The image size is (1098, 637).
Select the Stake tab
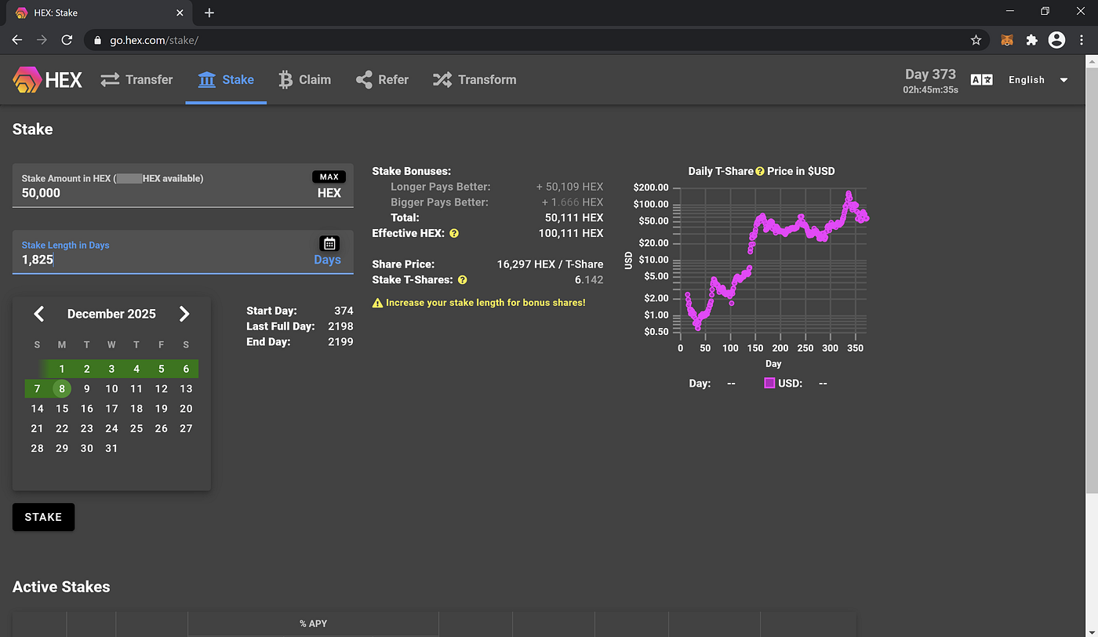tap(226, 79)
